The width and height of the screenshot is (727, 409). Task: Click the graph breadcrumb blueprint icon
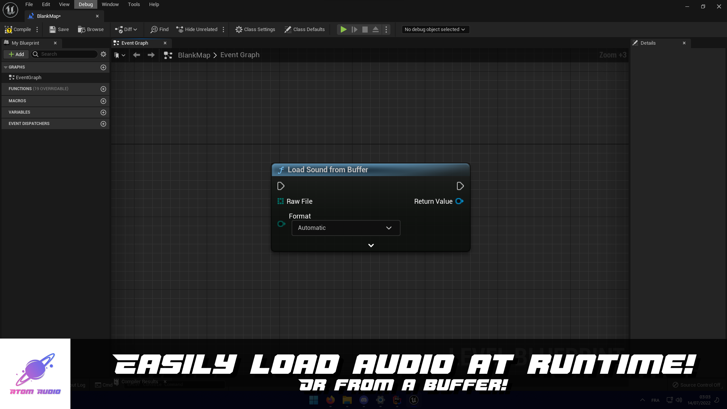click(168, 55)
